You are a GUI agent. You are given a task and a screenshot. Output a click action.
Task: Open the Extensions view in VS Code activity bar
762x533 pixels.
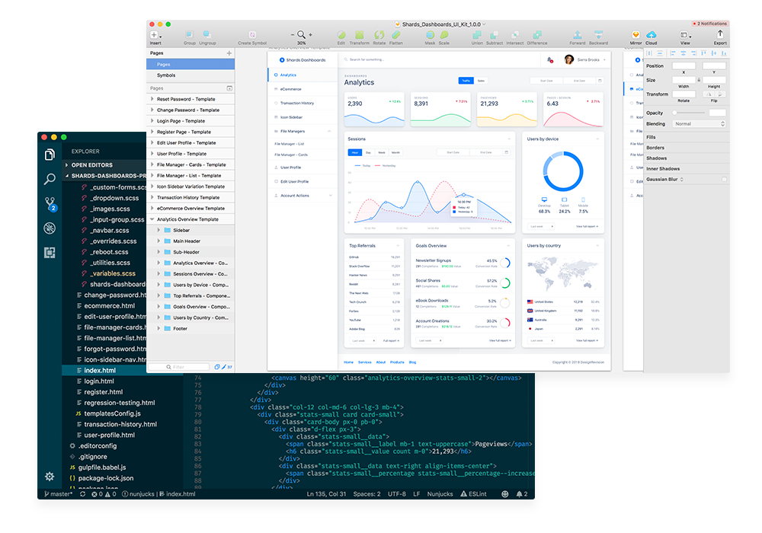coord(50,253)
